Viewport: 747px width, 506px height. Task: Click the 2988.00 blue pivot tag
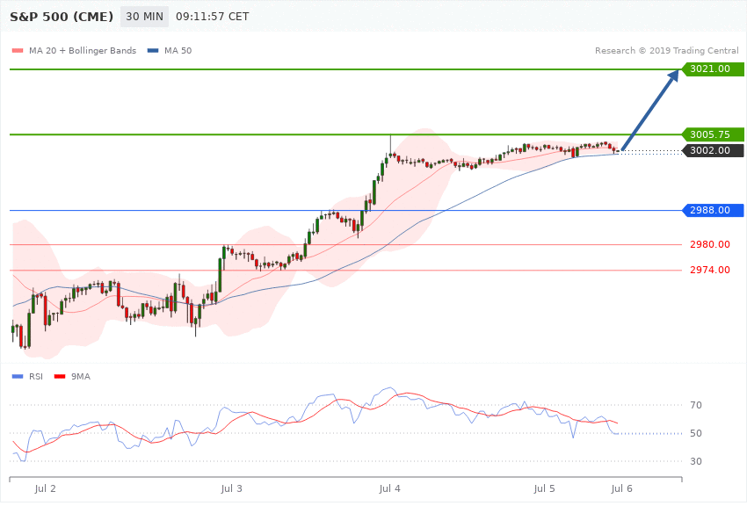712,210
